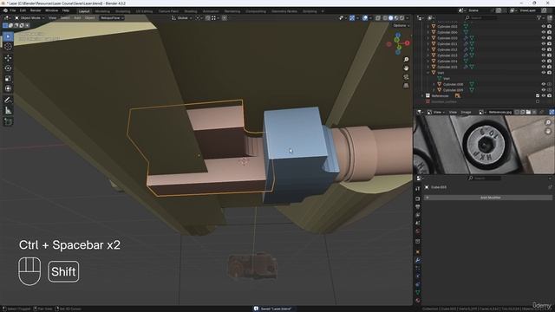
Task: Select Cylinder.011 in the outliner
Action: [x=447, y=44]
